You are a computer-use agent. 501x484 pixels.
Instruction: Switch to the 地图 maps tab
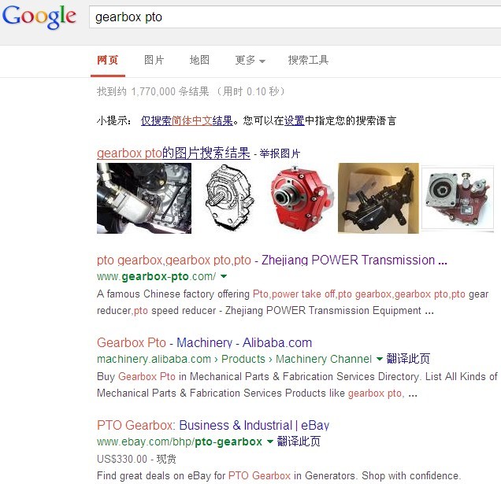[199, 60]
